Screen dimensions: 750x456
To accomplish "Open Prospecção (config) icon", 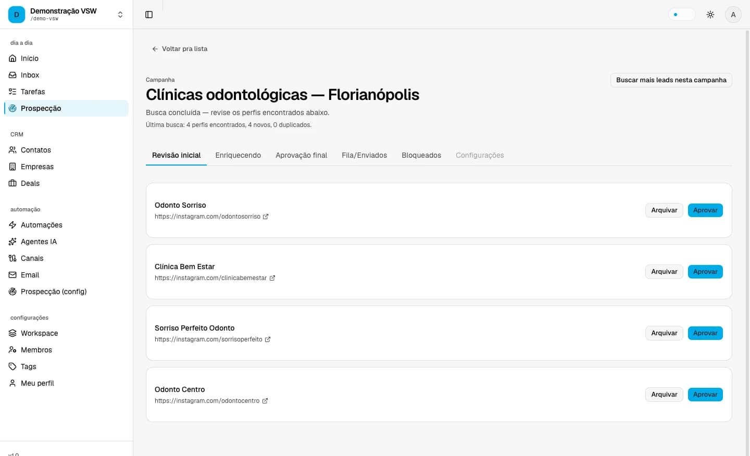I will [x=12, y=292].
